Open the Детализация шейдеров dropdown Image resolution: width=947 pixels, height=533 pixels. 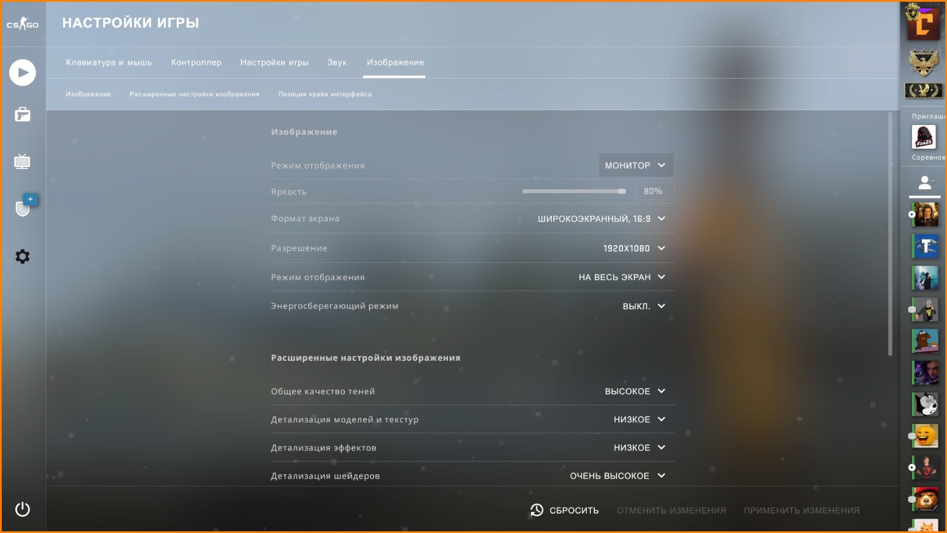point(618,476)
